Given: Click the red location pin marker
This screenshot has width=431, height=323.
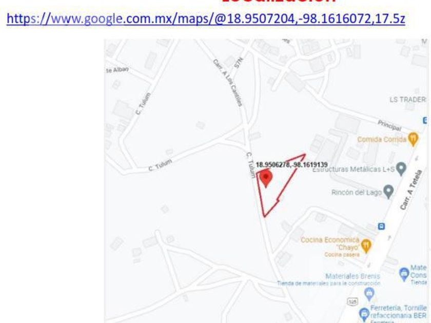Looking at the screenshot, I should (266, 178).
